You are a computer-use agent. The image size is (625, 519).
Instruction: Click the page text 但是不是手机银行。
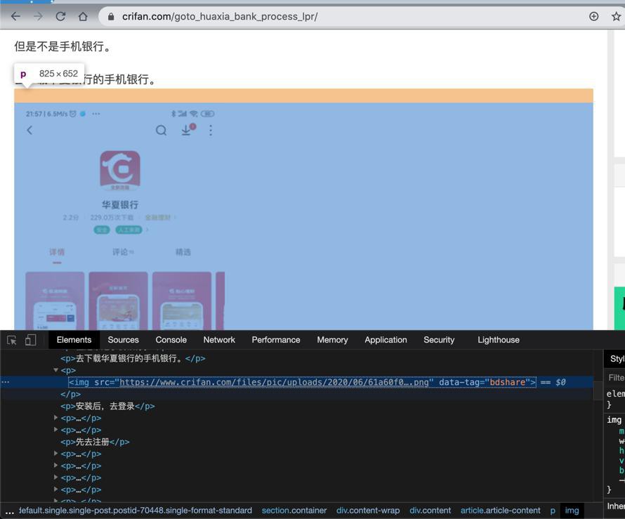pos(63,46)
